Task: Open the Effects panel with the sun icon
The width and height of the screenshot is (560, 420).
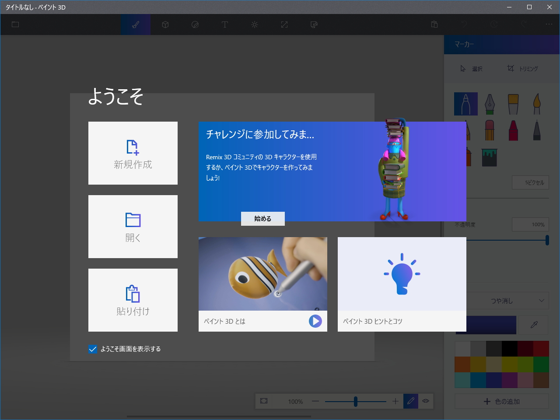Action: [255, 24]
